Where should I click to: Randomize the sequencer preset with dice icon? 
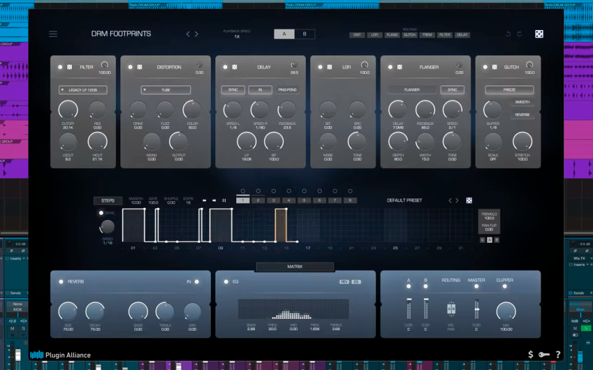coord(469,201)
